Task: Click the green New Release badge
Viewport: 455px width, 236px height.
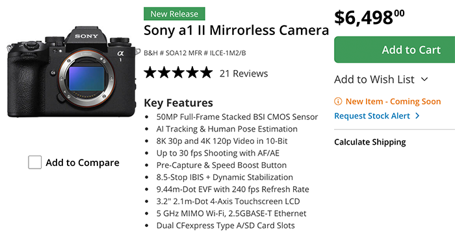Action: click(x=174, y=14)
